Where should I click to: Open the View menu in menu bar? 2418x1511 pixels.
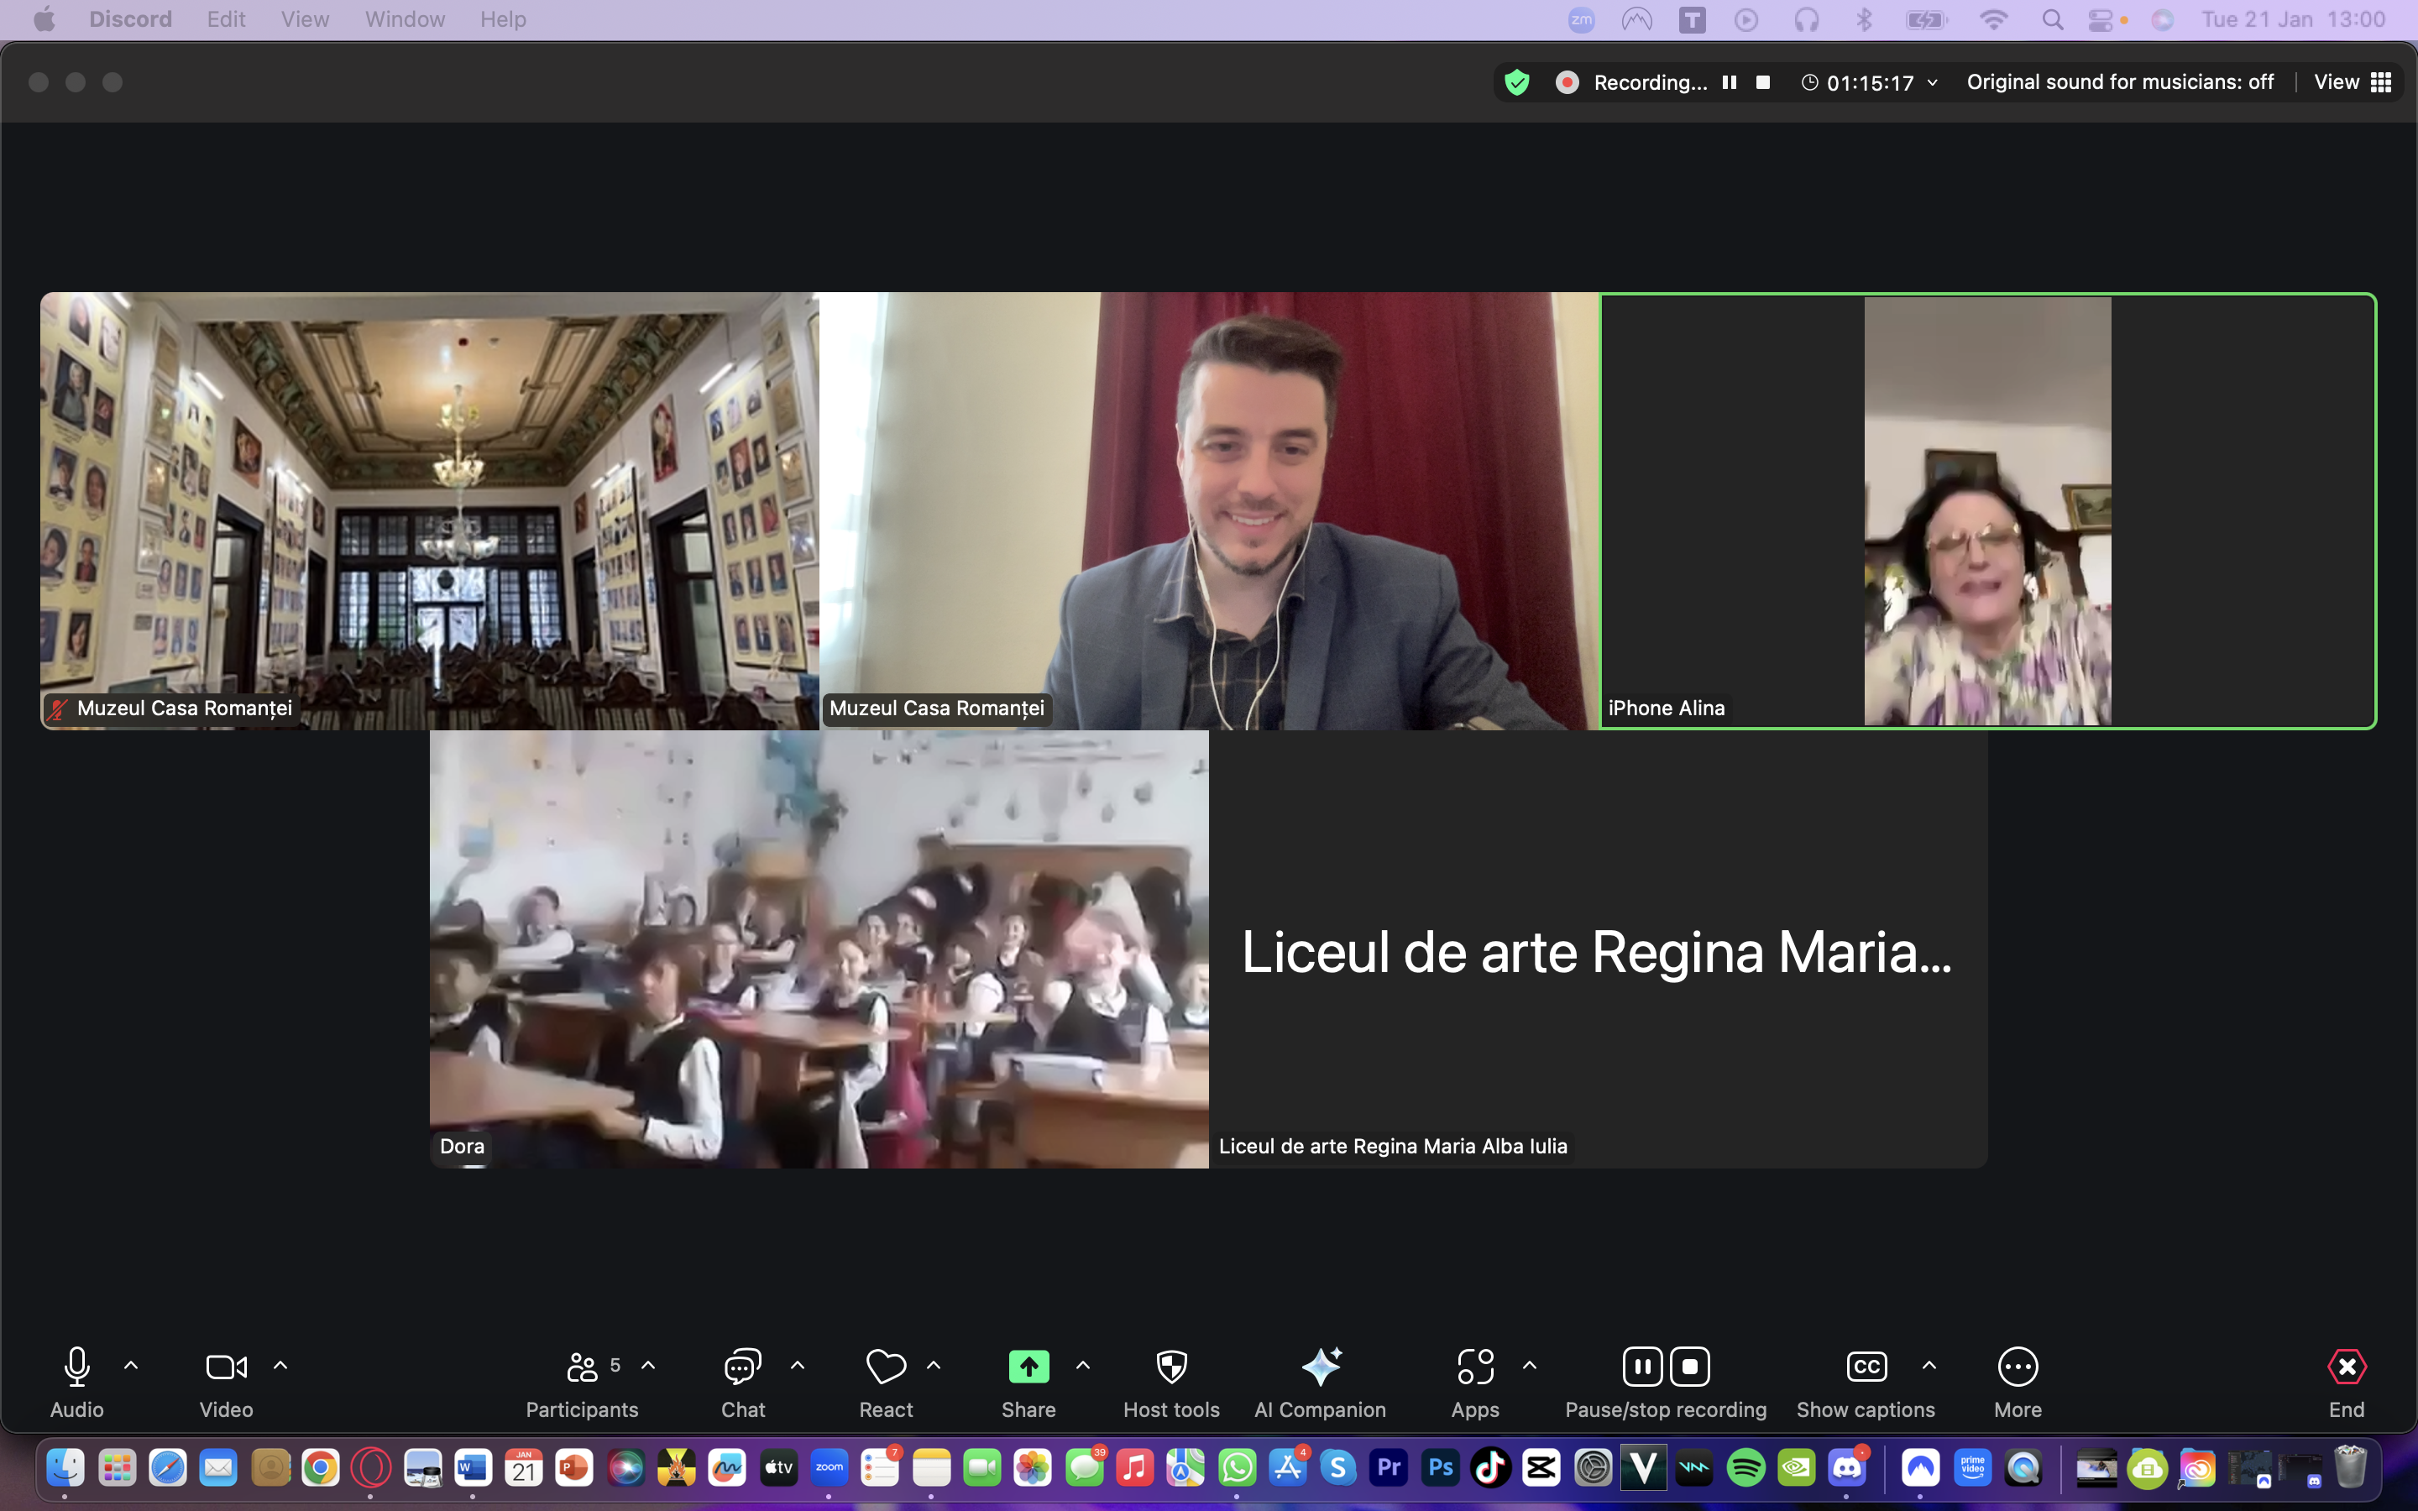pyautogui.click(x=305, y=19)
